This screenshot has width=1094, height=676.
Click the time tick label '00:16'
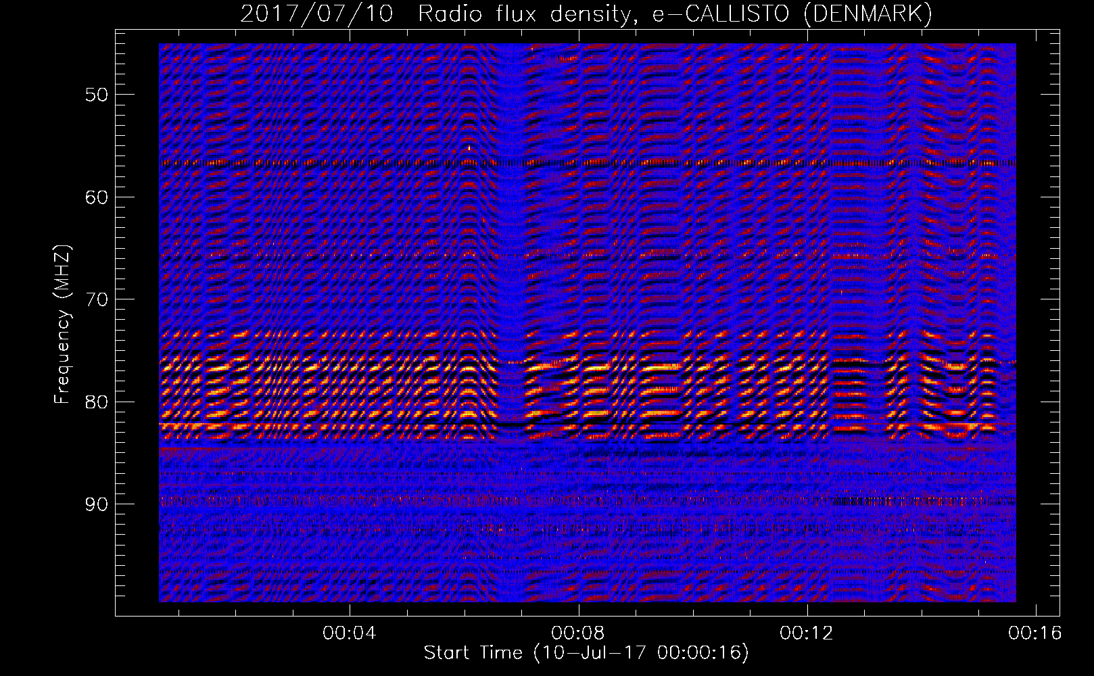(1035, 633)
